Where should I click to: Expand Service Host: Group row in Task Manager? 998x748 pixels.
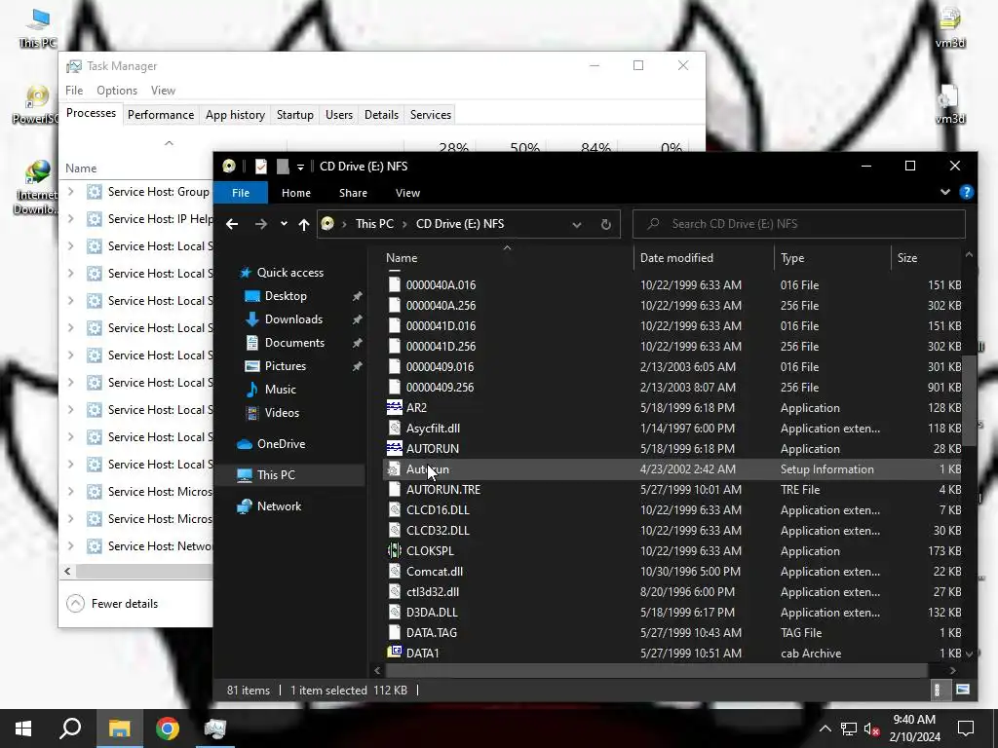[x=70, y=192]
